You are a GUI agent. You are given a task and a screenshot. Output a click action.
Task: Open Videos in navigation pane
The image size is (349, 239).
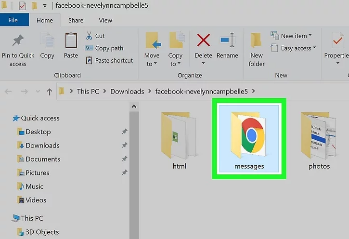point(32,200)
